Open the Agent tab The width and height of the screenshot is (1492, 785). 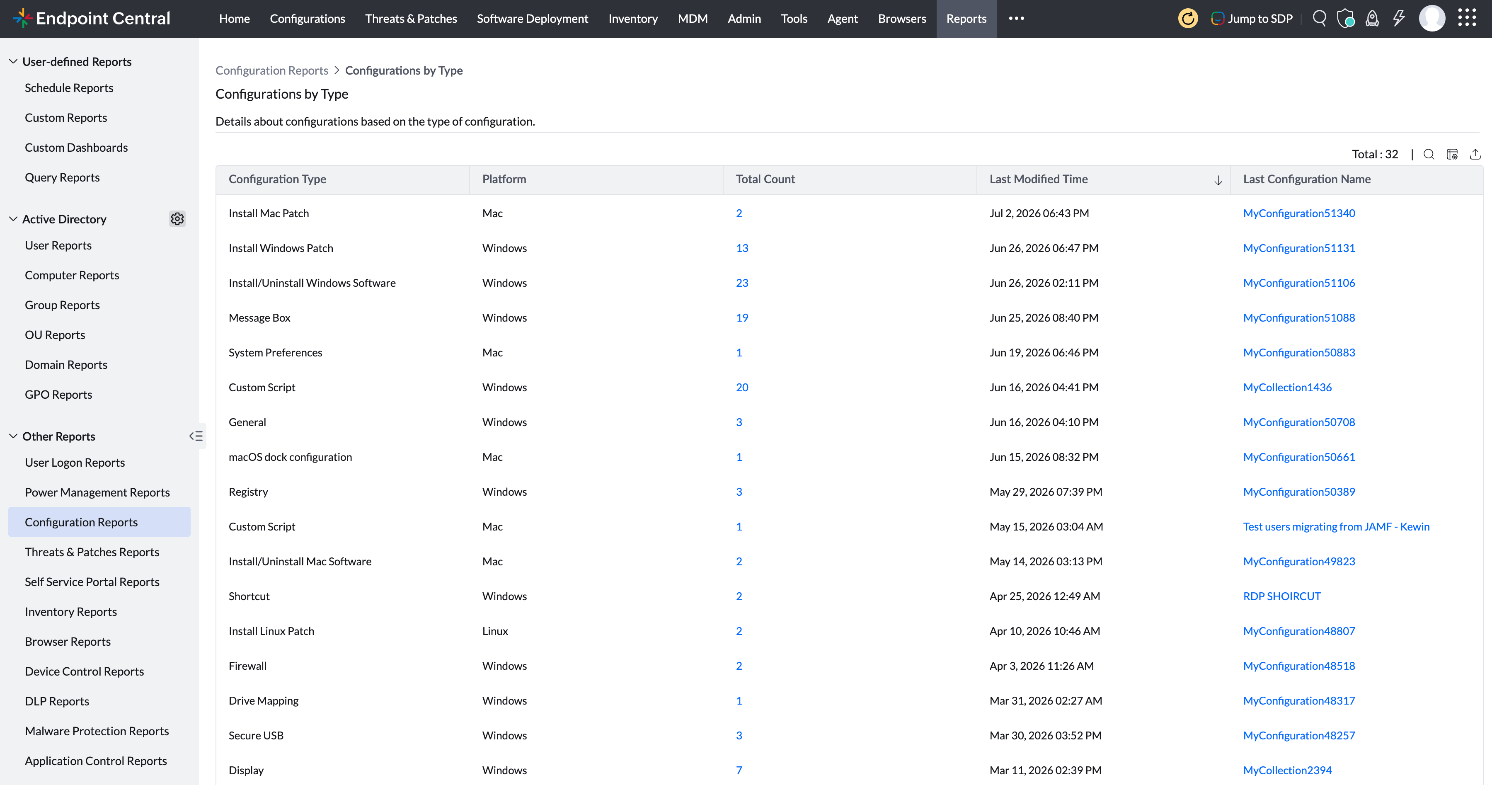pyautogui.click(x=842, y=19)
